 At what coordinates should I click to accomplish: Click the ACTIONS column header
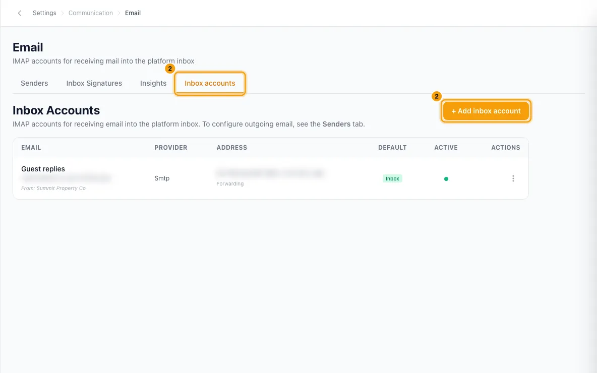coord(506,148)
